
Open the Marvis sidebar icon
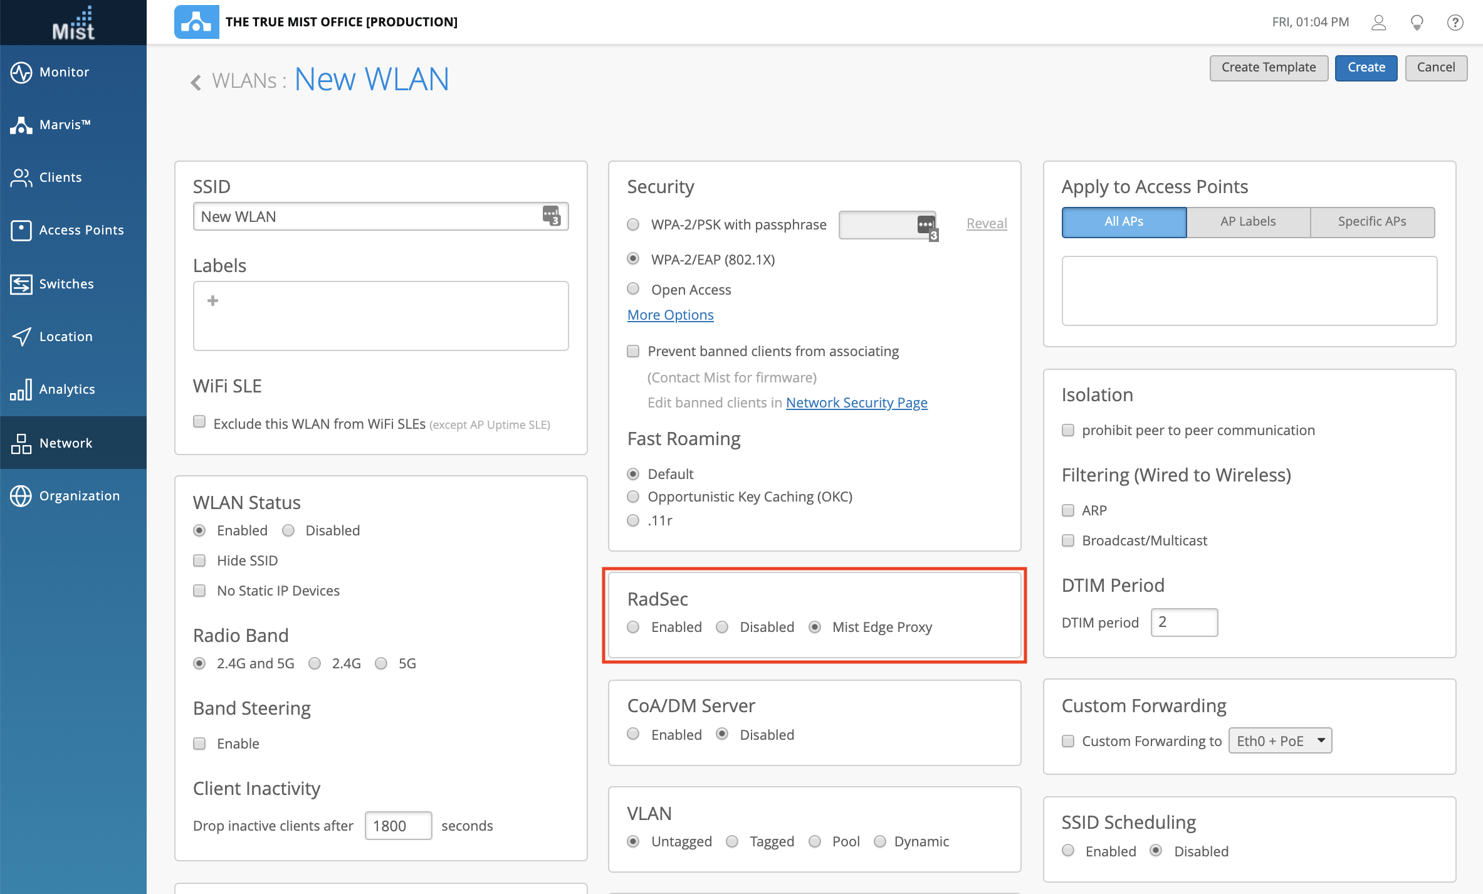click(x=21, y=125)
